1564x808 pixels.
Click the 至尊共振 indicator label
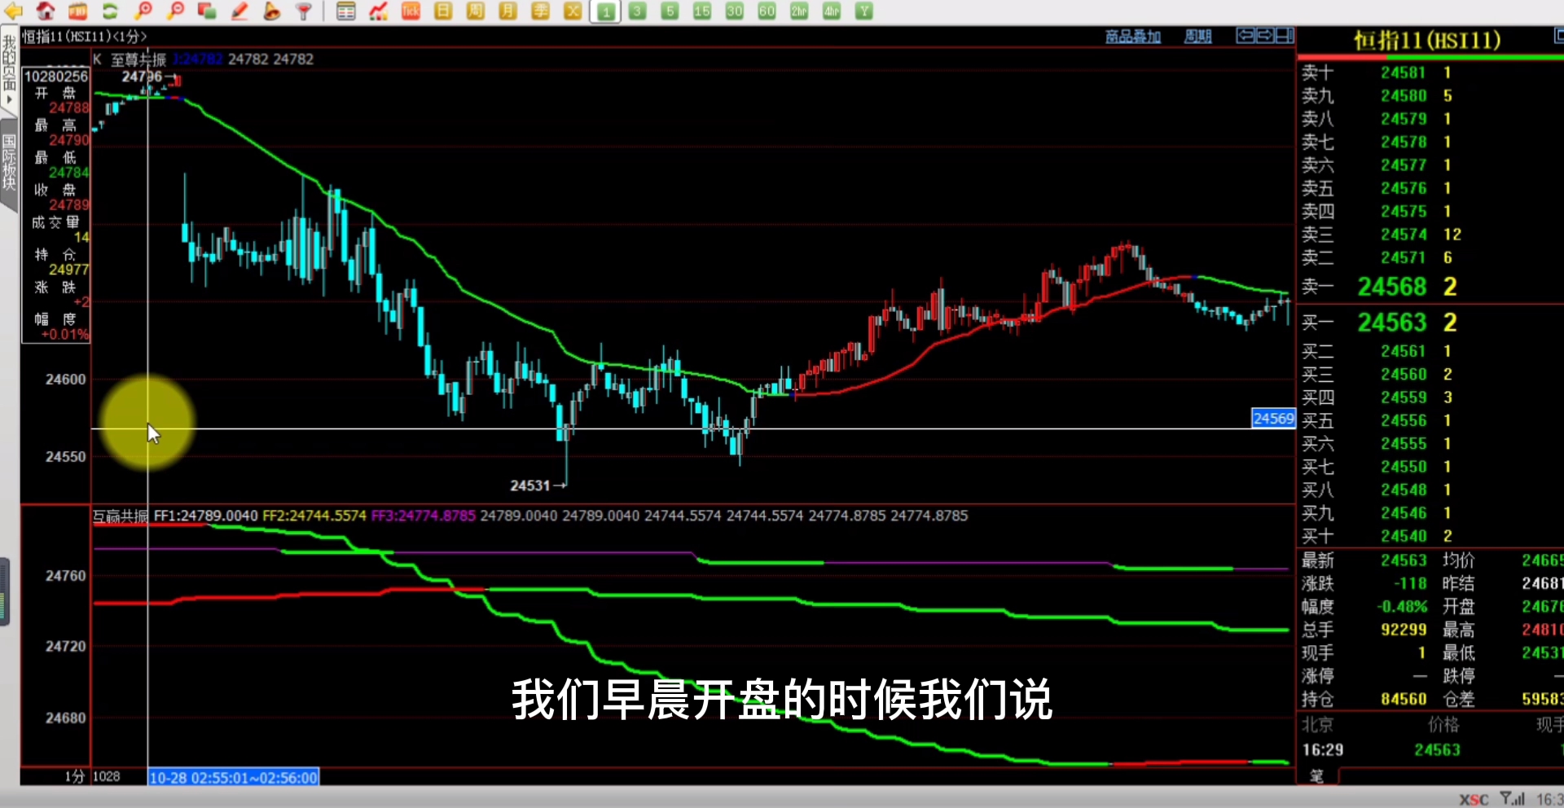(138, 59)
